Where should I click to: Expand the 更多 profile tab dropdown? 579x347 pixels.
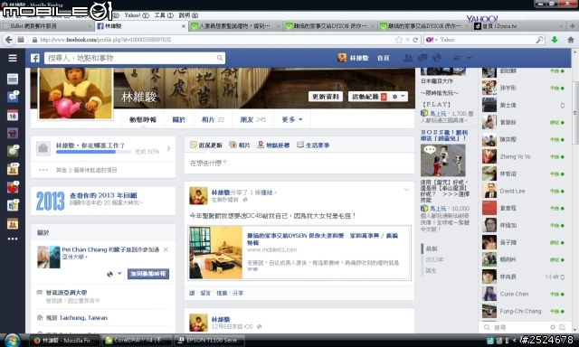tap(291, 119)
